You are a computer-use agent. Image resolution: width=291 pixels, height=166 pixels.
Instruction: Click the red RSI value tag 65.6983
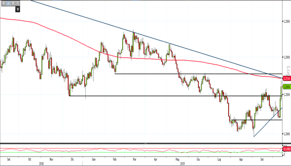[286, 149]
